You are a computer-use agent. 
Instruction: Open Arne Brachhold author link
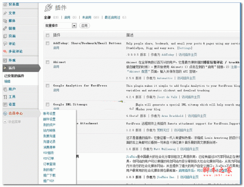pos(172,116)
